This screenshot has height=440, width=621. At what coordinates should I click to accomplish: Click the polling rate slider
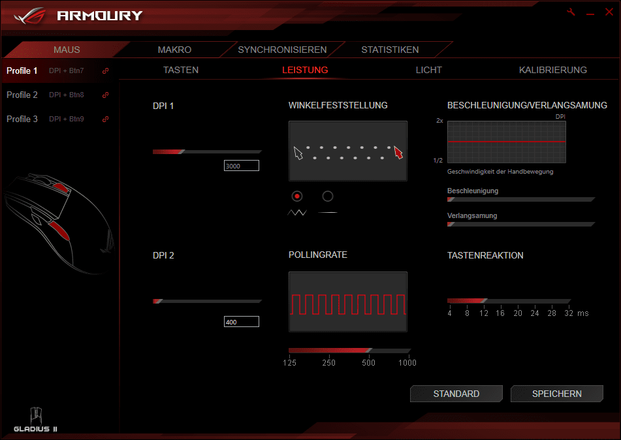(x=350, y=351)
